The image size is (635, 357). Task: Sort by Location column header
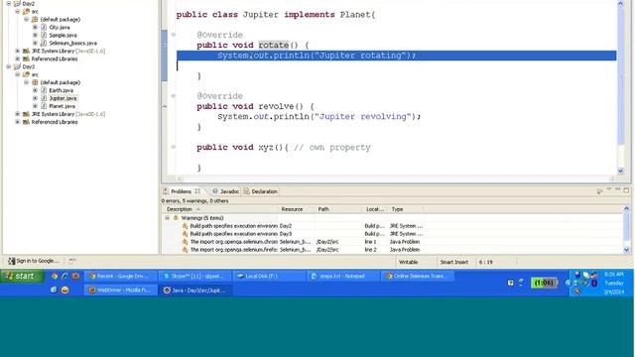[x=375, y=209]
